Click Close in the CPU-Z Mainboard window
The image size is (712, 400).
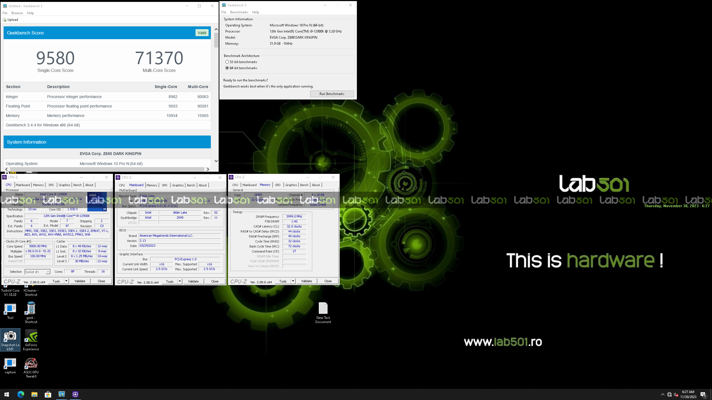pos(215,281)
